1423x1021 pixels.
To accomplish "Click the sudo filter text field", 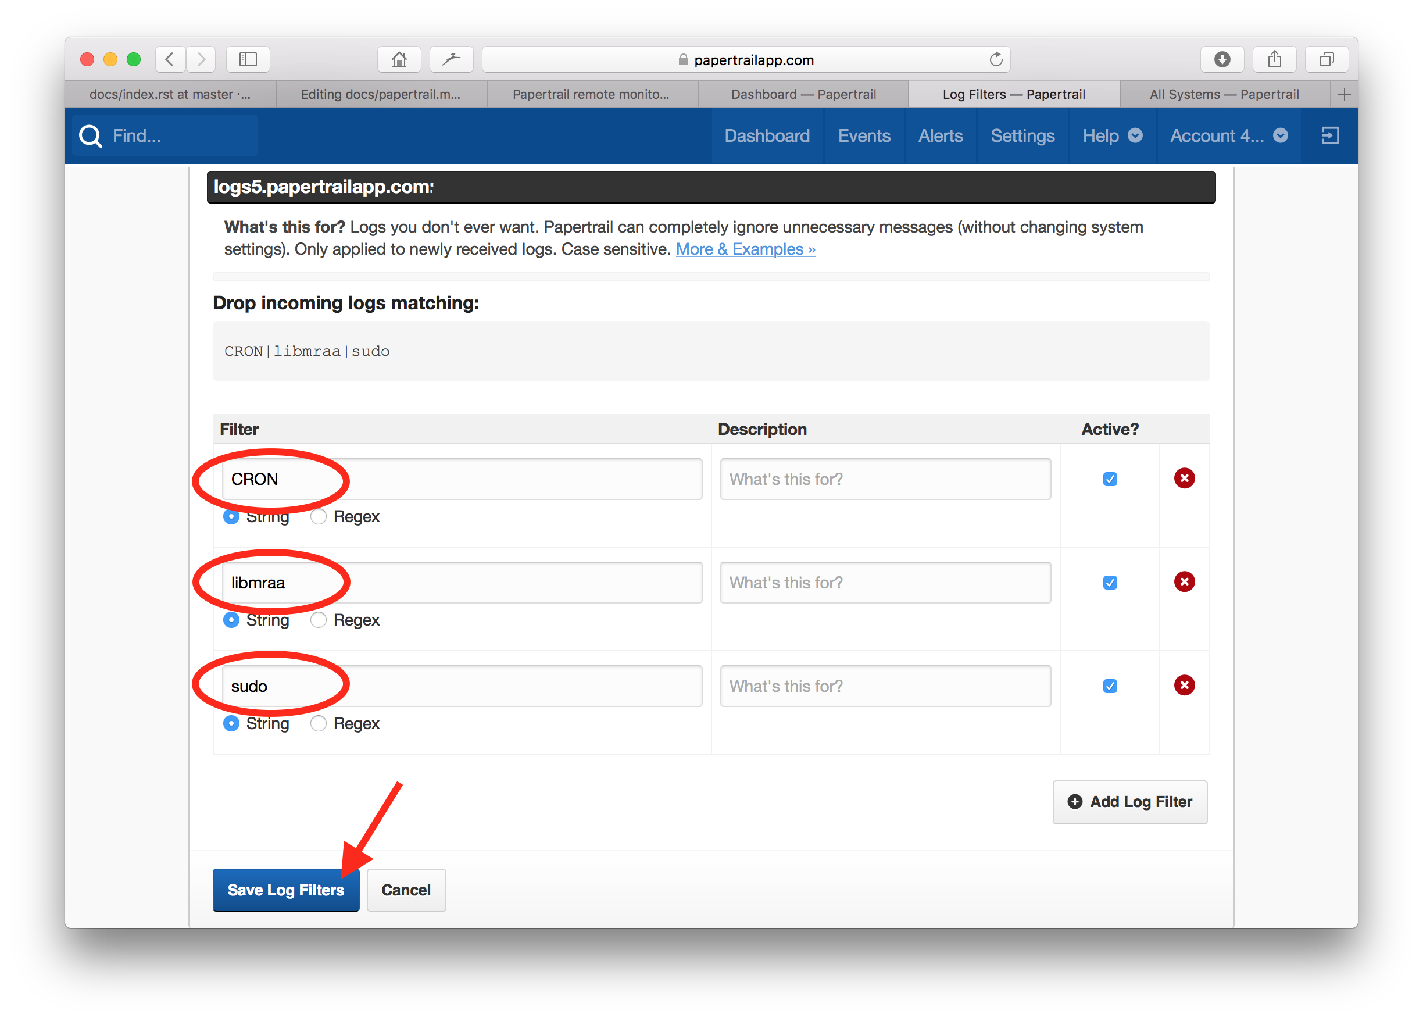I will [x=462, y=687].
